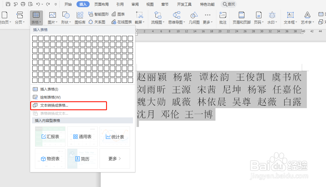This screenshot has height=187, width=326.
Task: Click the Undo arrow icon
Action: click(x=38, y=4)
